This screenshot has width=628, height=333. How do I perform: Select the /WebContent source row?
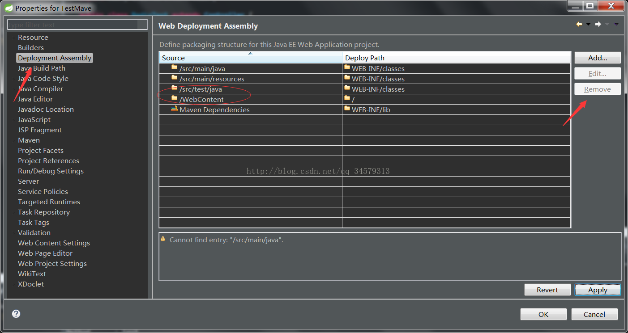tap(251, 99)
